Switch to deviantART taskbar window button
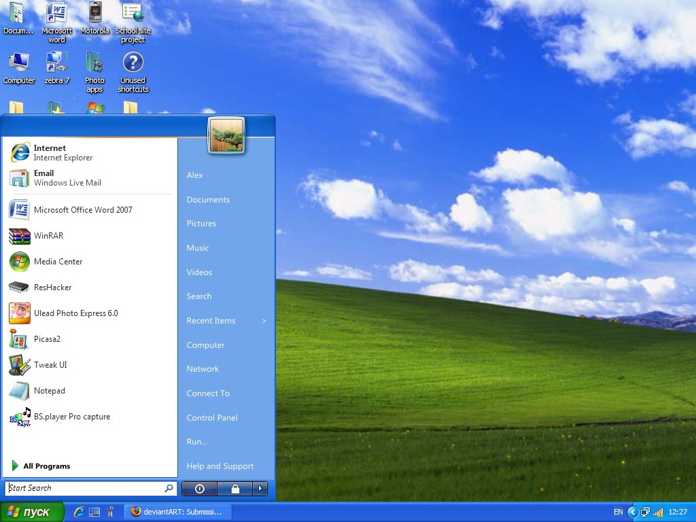Screen dimensions: 696x522 click(x=178, y=512)
